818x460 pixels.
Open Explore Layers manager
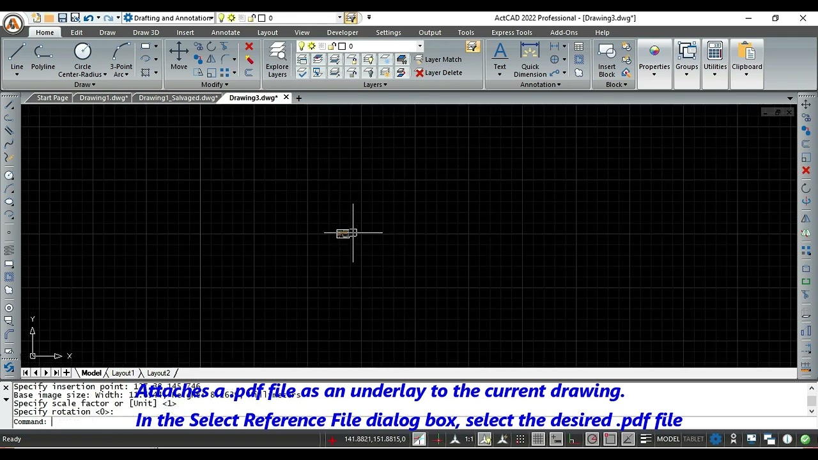point(277,60)
